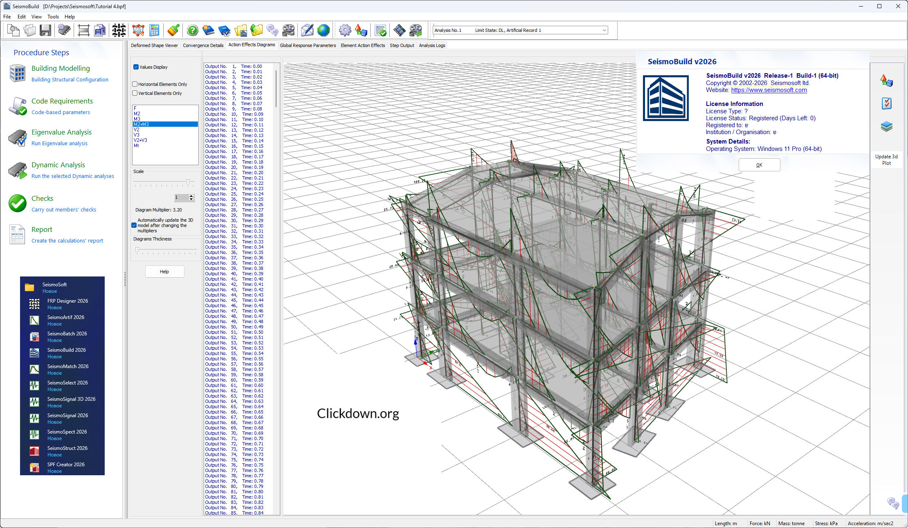
Task: Select V2+V3 in the action list
Action: 140,140
